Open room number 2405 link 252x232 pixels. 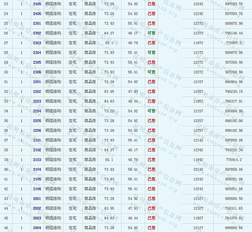pos(37,4)
